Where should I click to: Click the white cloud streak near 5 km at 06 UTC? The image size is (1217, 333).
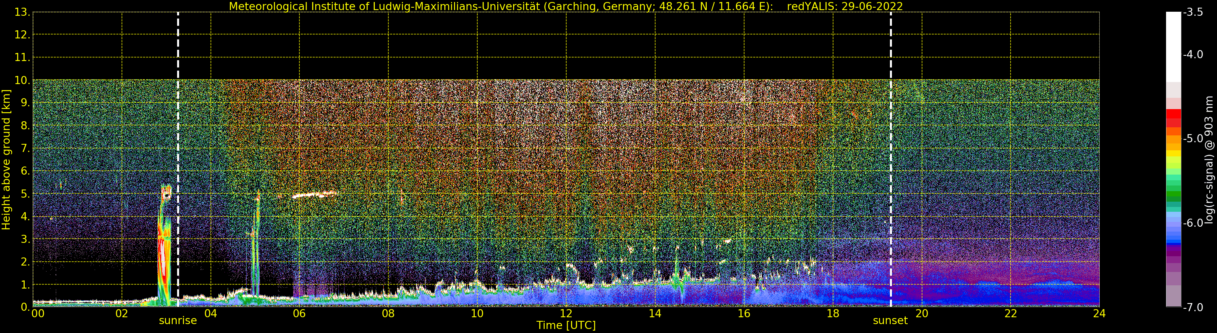pos(315,194)
